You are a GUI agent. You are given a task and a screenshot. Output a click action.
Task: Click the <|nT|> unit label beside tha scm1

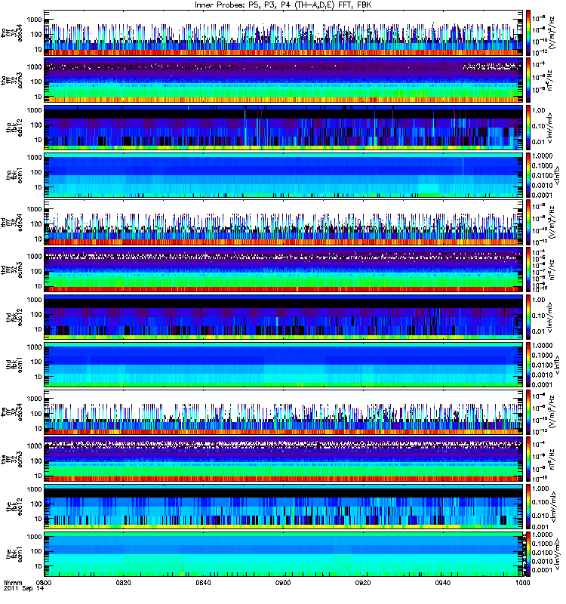point(557,175)
